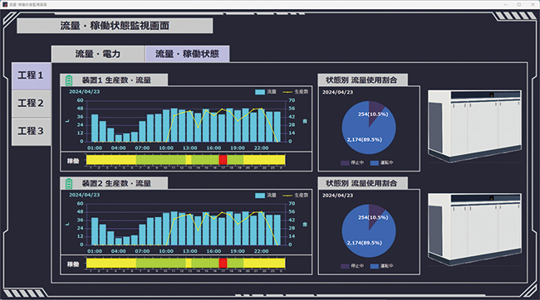
Task: Open the 工程3 side tab
Action: point(31,132)
